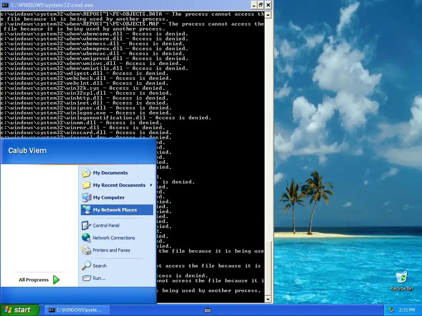Click the wdigest.dll access denied line

click(x=84, y=73)
